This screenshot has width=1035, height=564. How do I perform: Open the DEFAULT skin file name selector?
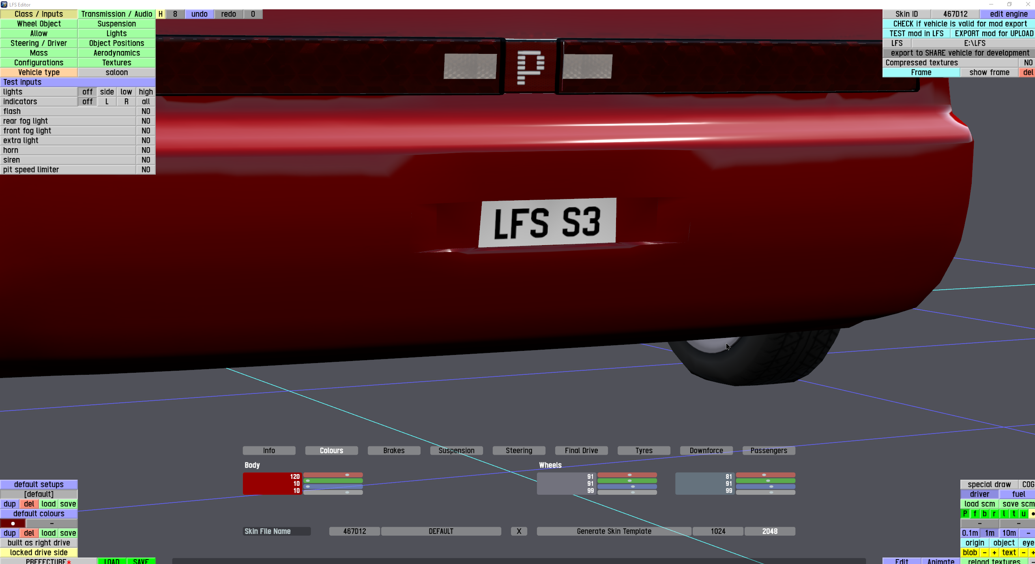[441, 531]
